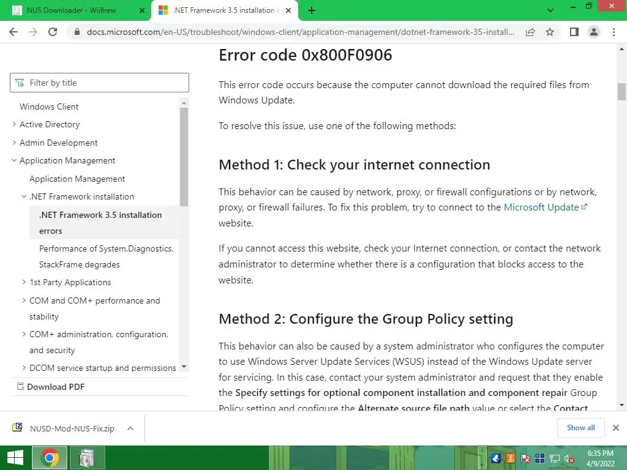Go back to the previous page
Image resolution: width=627 pixels, height=470 pixels.
coord(13,32)
